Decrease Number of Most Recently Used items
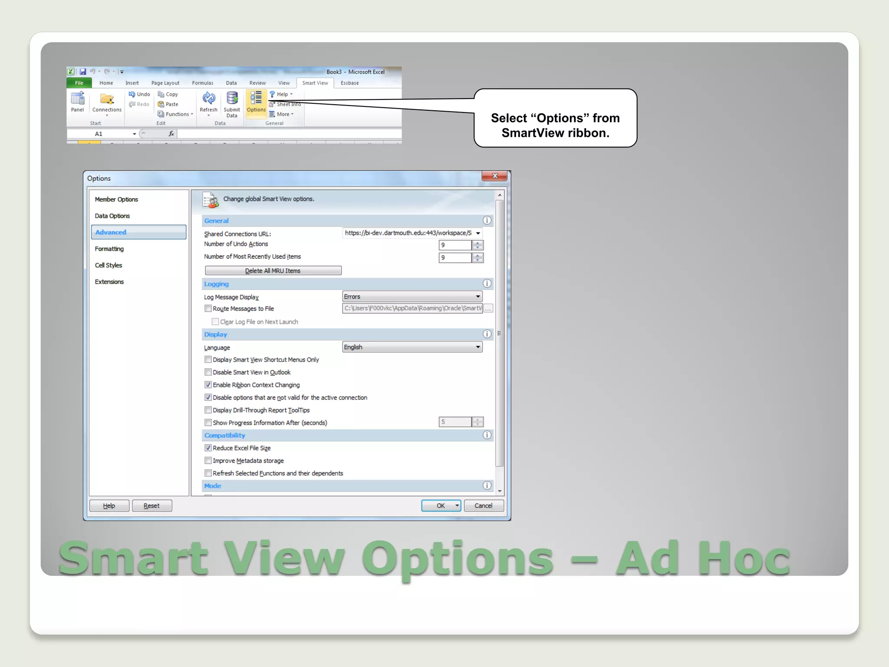The image size is (889, 667). [x=478, y=260]
